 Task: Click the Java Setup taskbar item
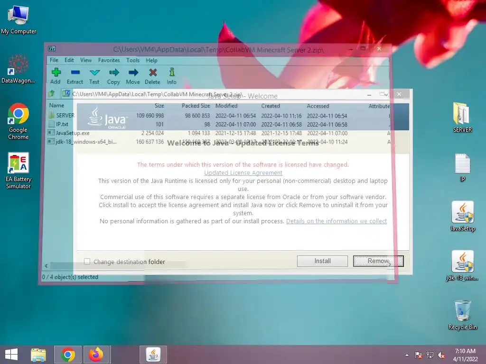(x=153, y=355)
